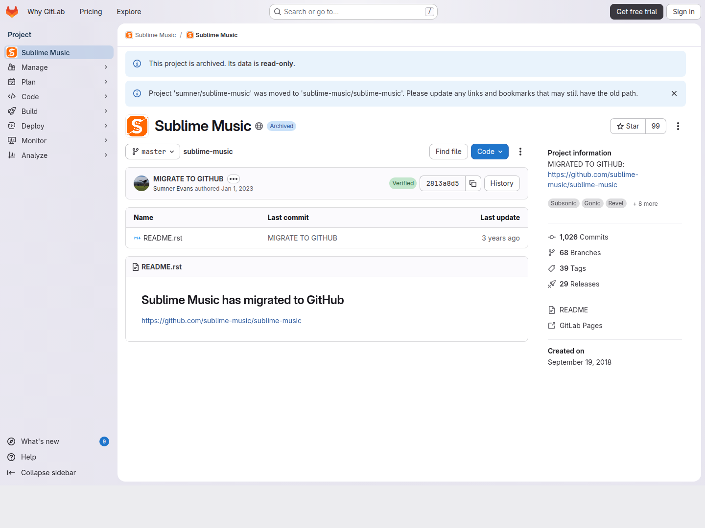Open the Subsonic topic tag

coord(564,203)
